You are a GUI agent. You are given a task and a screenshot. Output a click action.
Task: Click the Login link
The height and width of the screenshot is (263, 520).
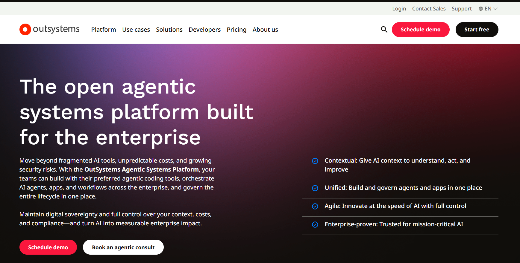tap(399, 9)
